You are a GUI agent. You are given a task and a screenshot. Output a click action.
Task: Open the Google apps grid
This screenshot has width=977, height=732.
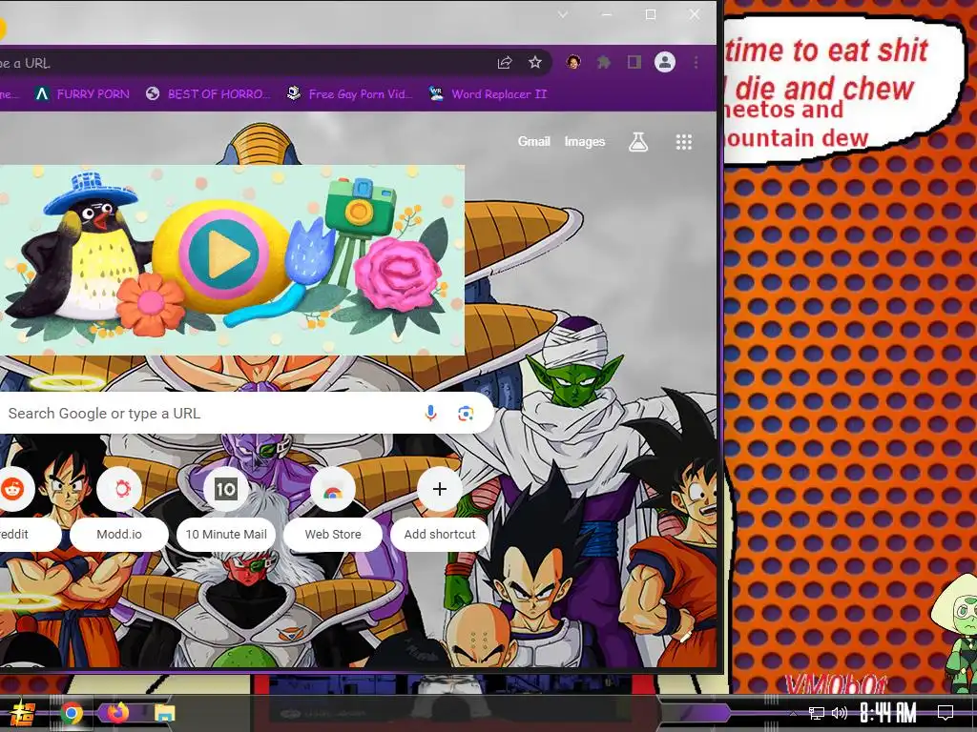[684, 142]
